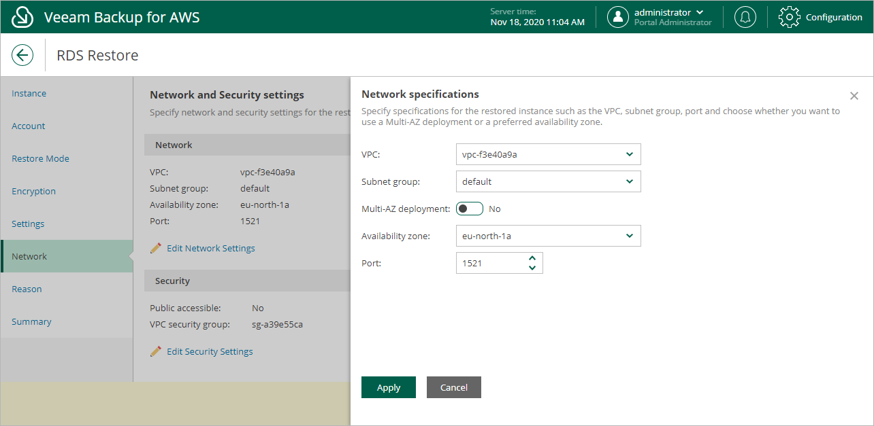Click the Portal Administrator role text
This screenshot has height=426, width=874.
pos(673,22)
